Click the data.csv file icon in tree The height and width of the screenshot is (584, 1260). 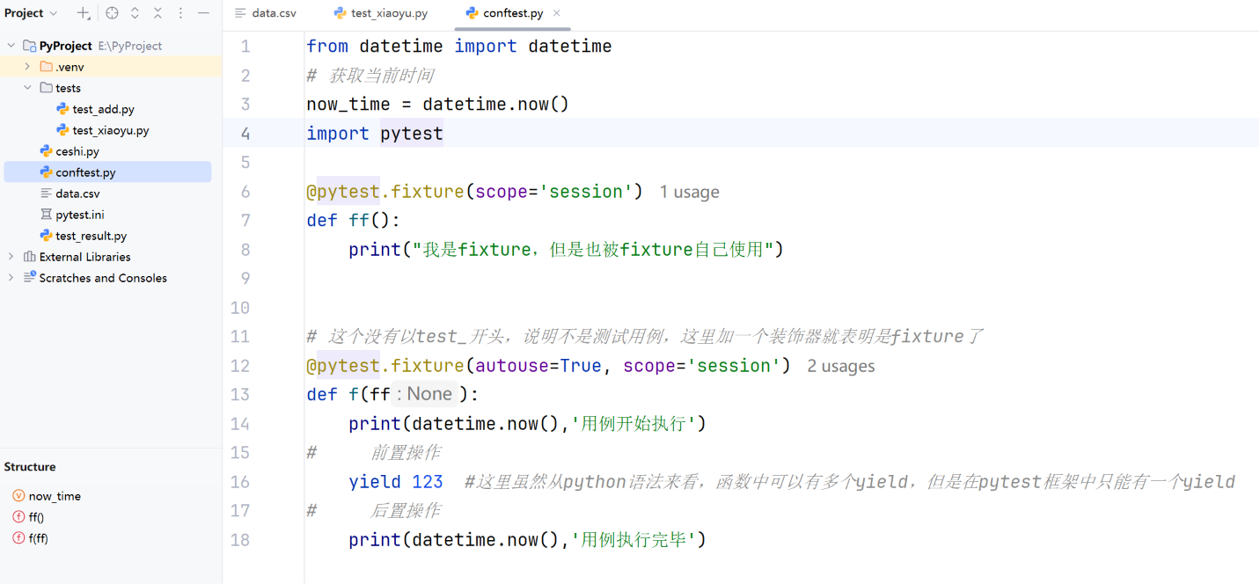(x=47, y=193)
